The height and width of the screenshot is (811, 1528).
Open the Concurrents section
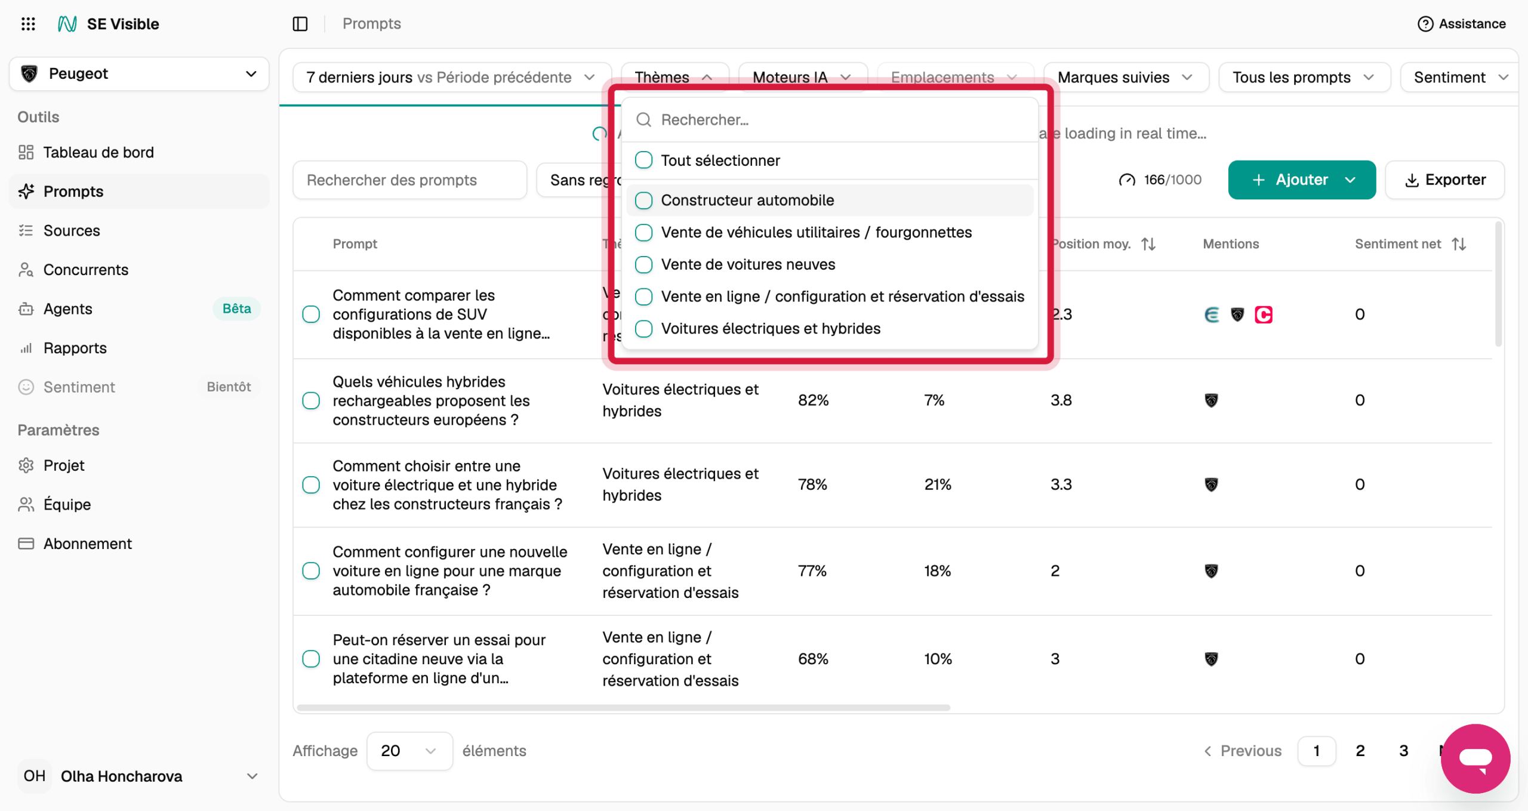click(x=139, y=270)
